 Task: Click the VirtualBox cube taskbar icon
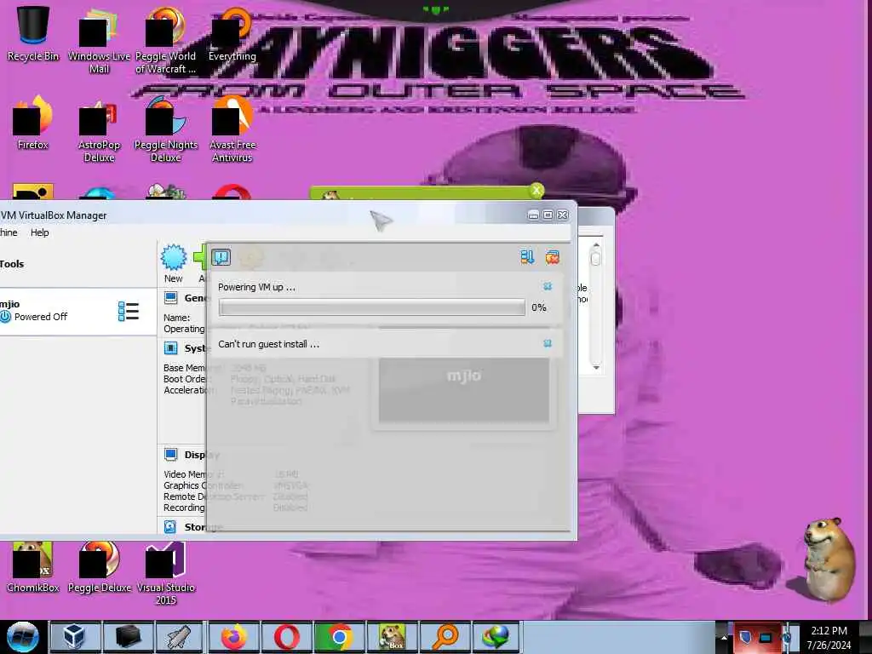coord(75,637)
